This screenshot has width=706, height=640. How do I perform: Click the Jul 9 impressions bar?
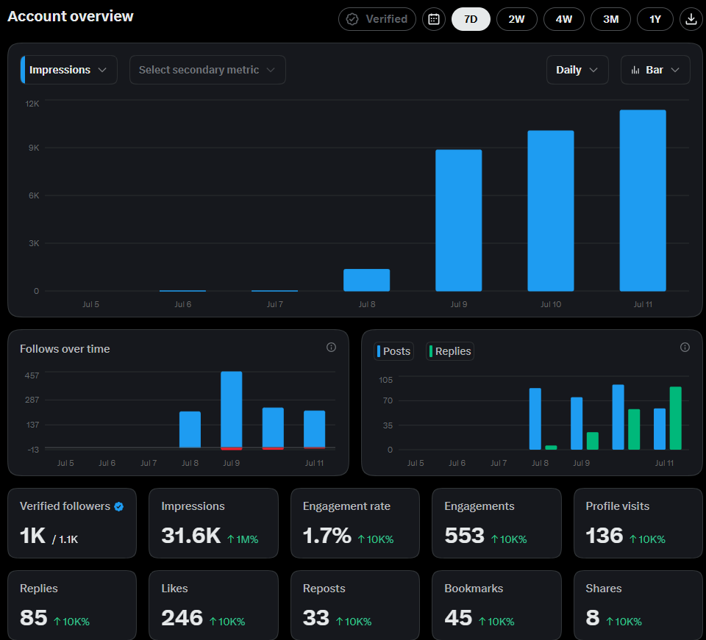pyautogui.click(x=458, y=220)
